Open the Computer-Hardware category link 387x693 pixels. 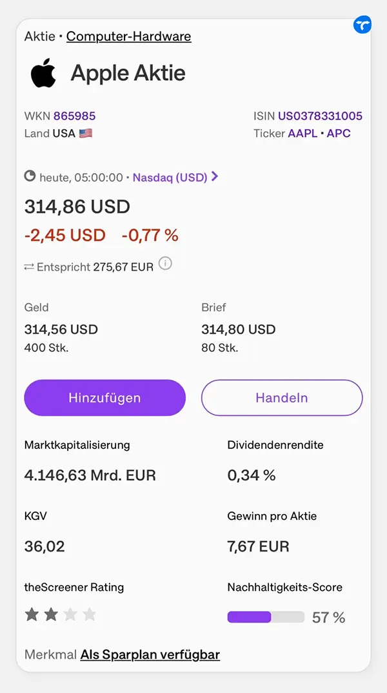click(x=129, y=36)
